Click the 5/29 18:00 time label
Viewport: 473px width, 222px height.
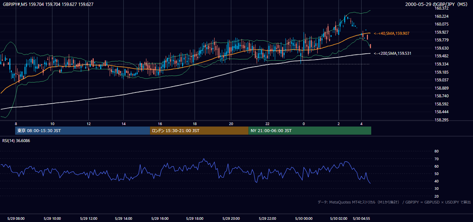coord(195,218)
